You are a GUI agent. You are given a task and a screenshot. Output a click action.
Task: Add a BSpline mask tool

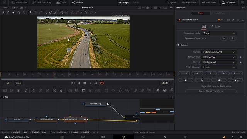click(x=127, y=90)
